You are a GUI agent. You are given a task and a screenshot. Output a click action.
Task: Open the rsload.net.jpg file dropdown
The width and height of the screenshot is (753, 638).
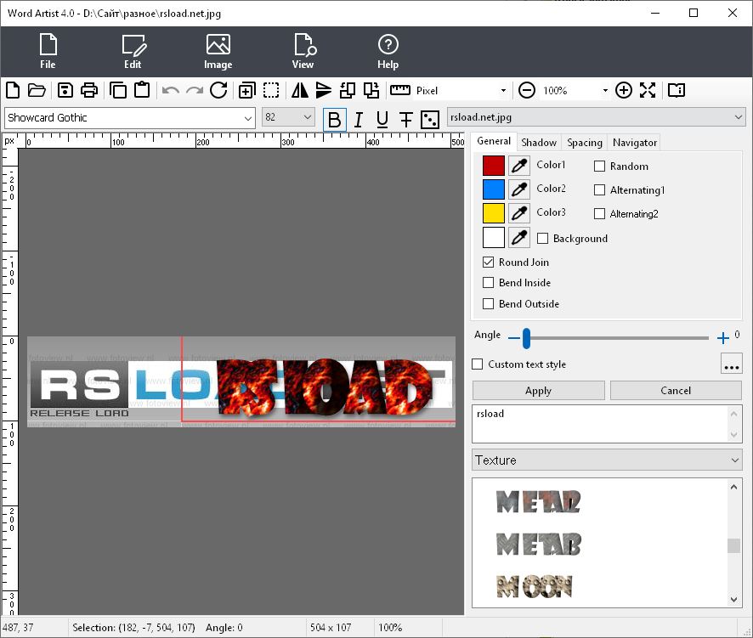(596, 117)
